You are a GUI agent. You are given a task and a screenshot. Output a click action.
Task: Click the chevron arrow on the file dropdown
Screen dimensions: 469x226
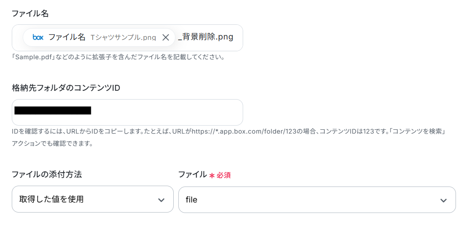point(443,200)
